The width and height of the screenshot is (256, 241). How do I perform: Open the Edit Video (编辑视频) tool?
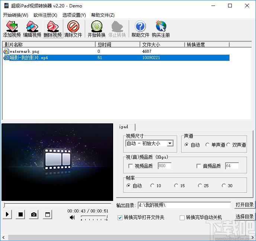[x=32, y=29]
